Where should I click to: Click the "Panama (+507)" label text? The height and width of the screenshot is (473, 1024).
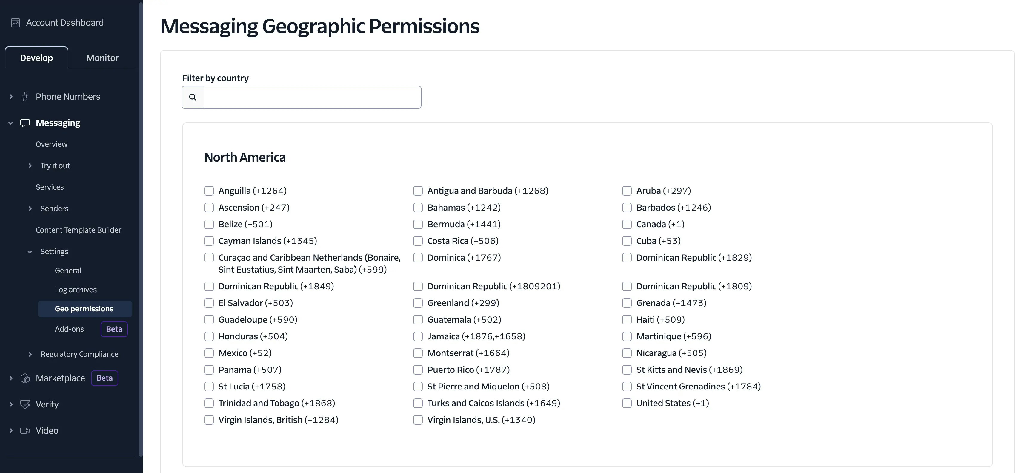pyautogui.click(x=250, y=370)
